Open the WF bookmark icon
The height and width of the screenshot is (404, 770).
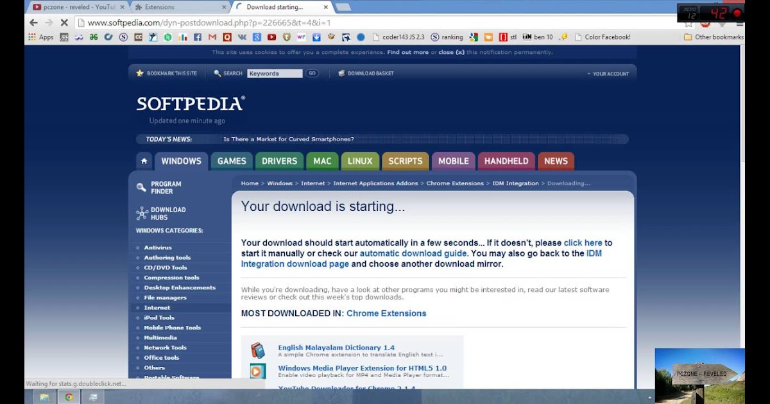[x=301, y=37]
